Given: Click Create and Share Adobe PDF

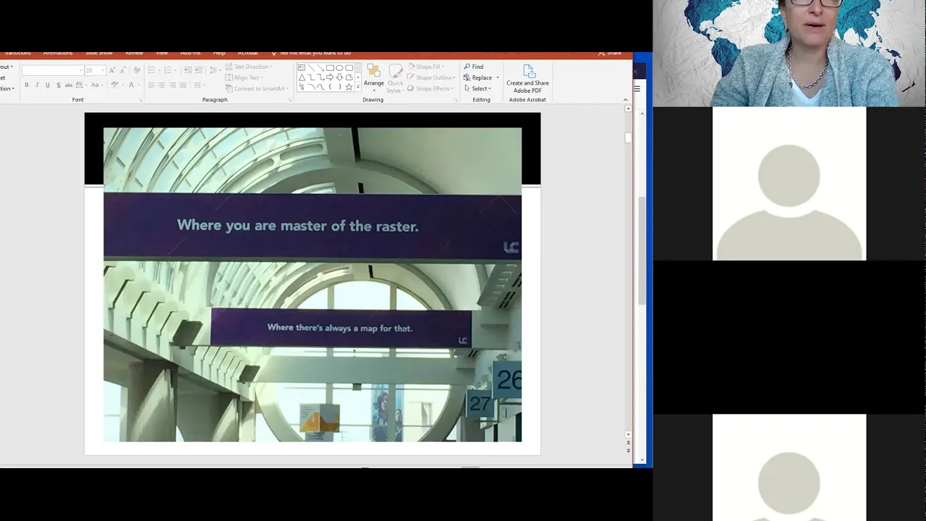Looking at the screenshot, I should (x=527, y=78).
